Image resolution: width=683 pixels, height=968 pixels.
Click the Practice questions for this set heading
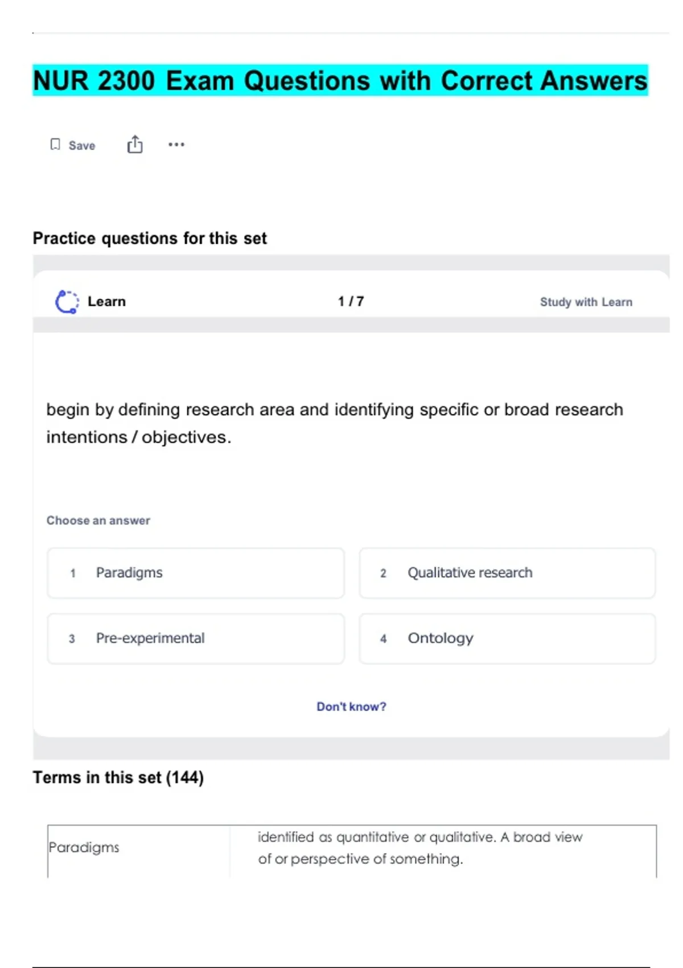pos(150,239)
